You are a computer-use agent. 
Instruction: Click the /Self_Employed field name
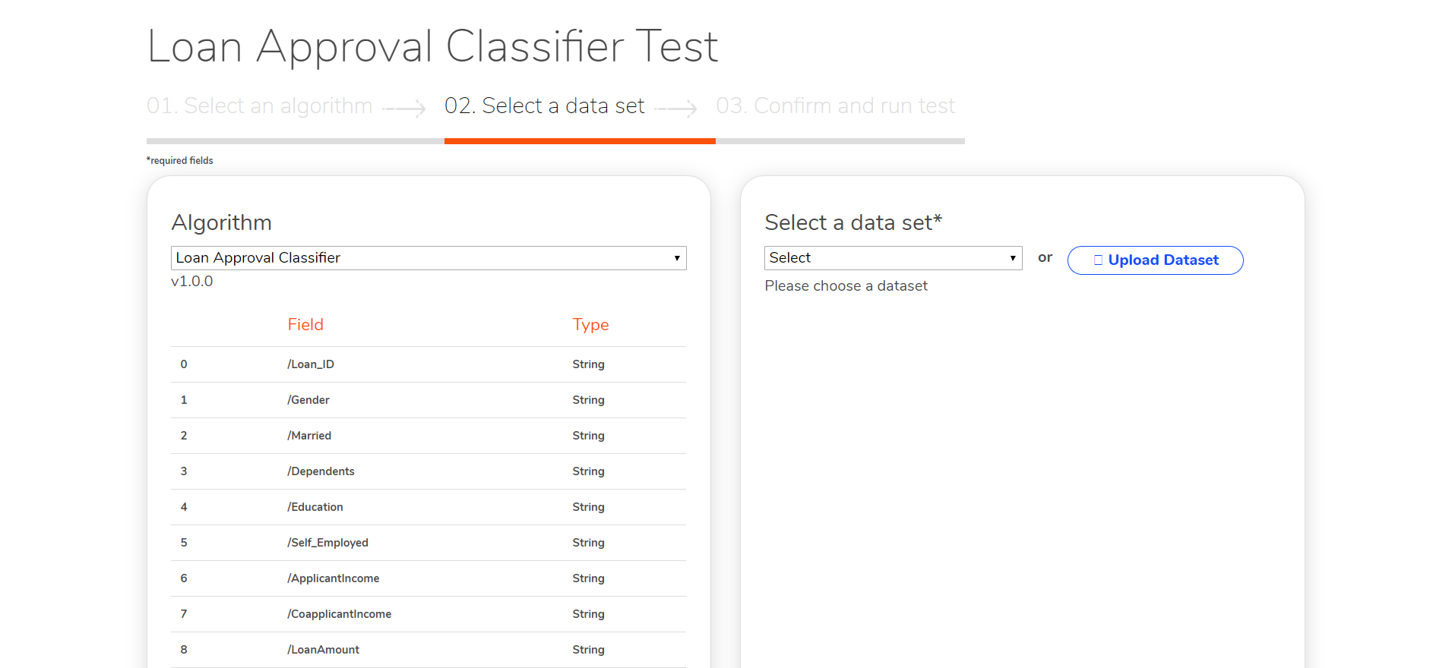pyautogui.click(x=327, y=543)
